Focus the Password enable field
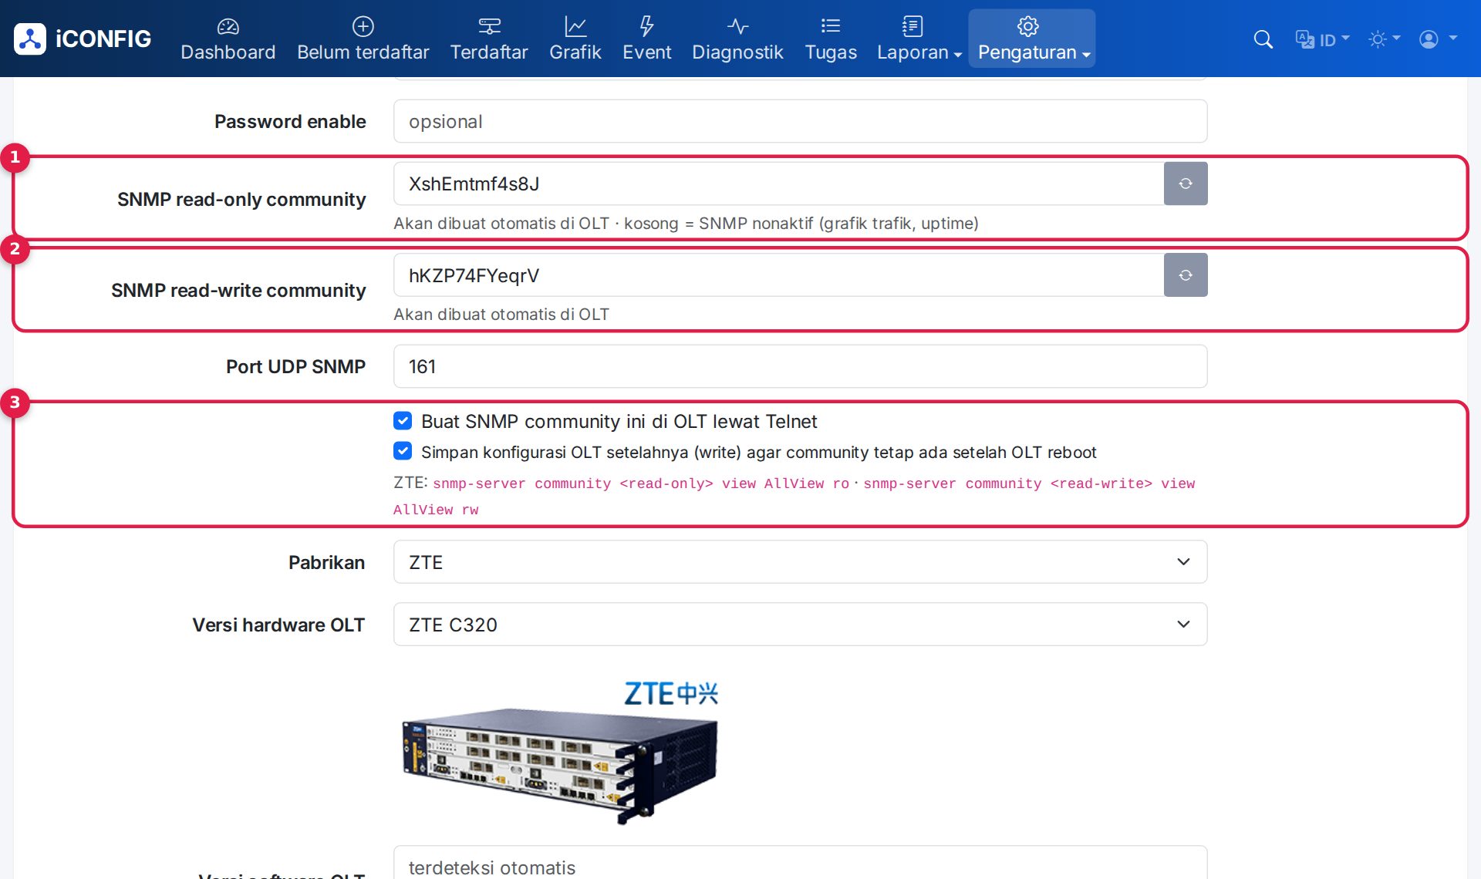This screenshot has width=1481, height=879. 800,121
